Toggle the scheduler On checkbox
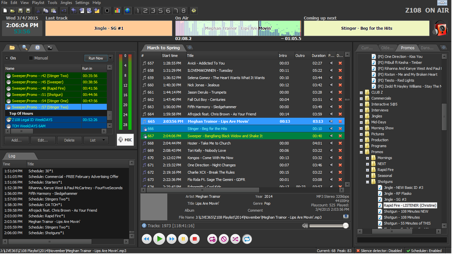 click(7, 58)
